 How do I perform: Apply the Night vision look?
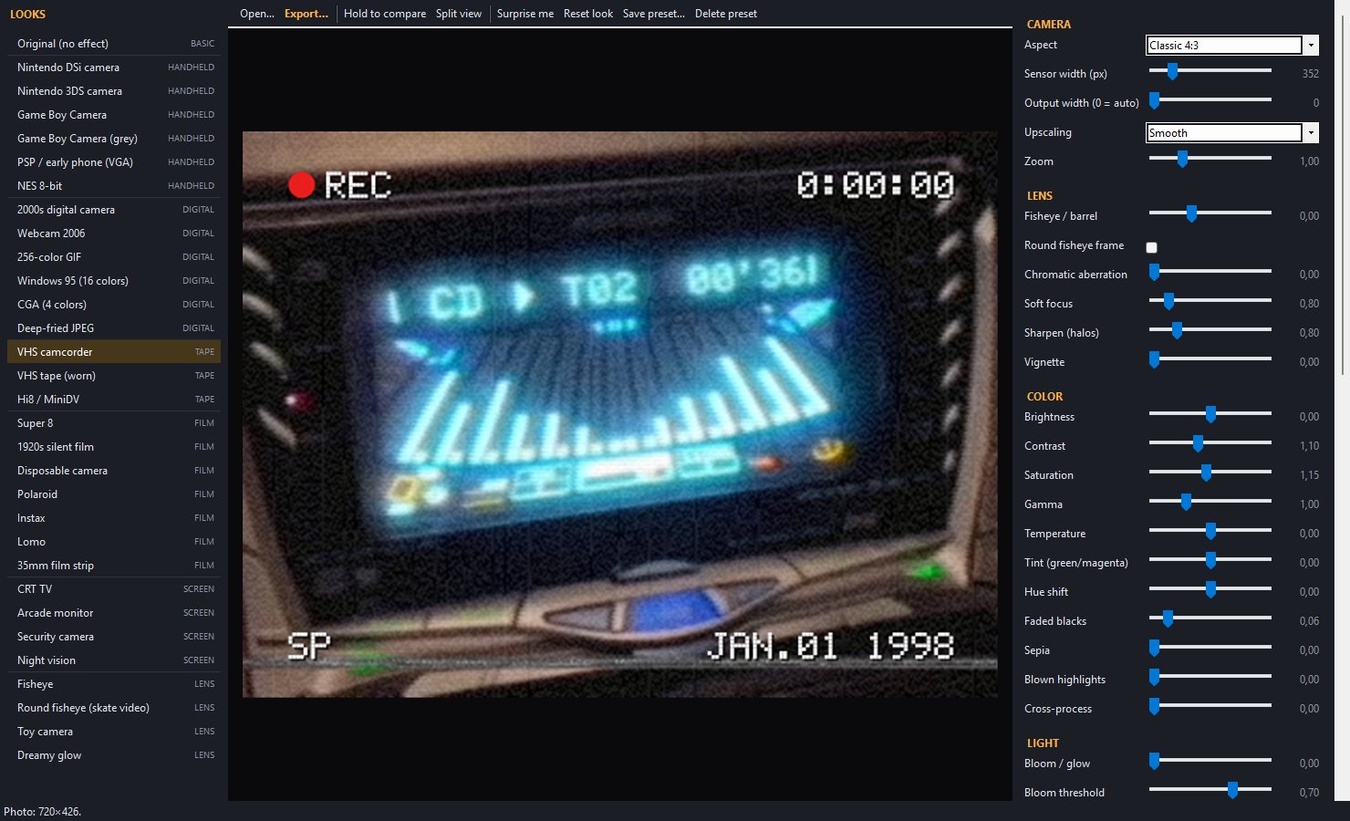coord(114,660)
